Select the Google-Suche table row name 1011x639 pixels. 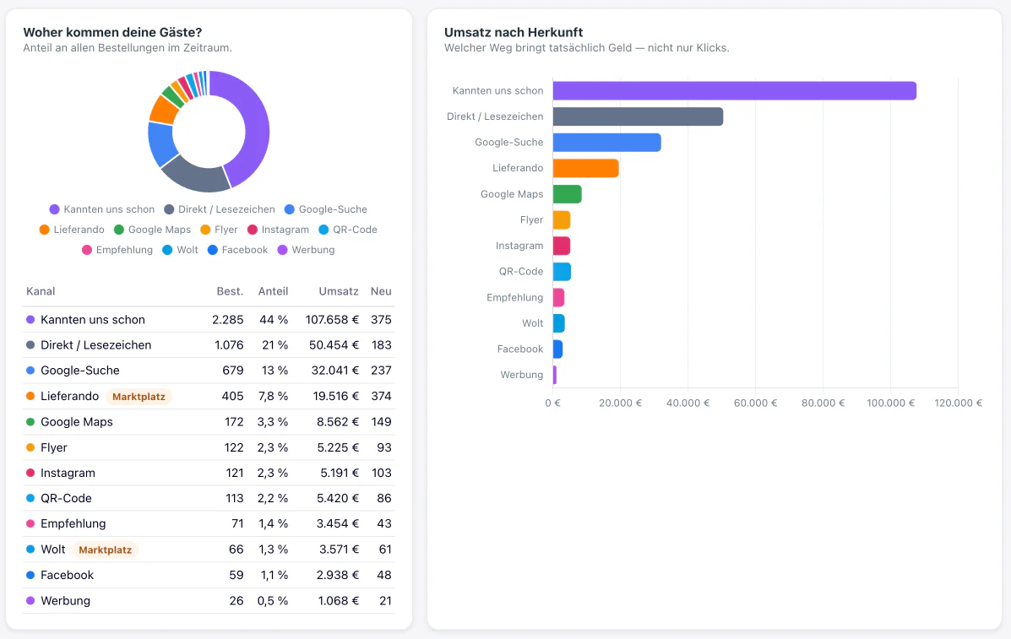(x=80, y=371)
